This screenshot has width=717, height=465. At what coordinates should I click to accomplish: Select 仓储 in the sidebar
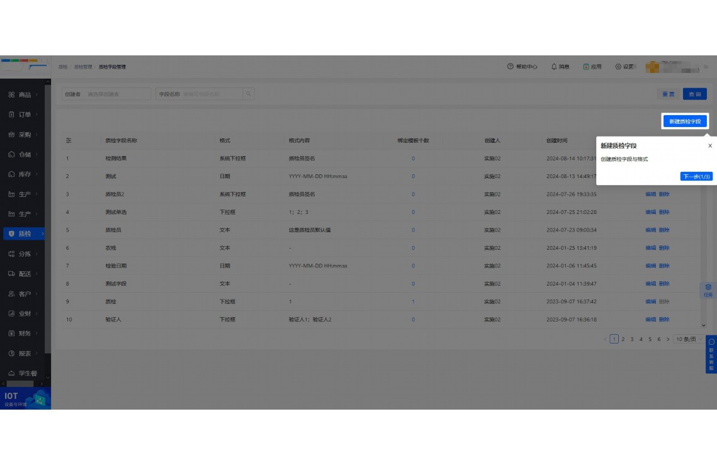25,155
